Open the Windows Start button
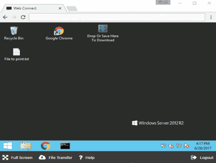 click(8, 146)
